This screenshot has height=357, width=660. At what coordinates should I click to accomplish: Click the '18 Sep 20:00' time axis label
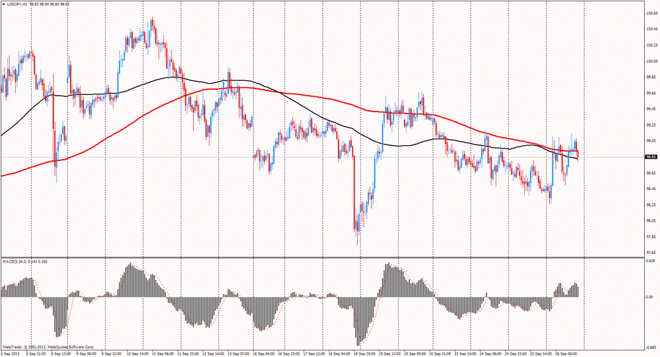tap(364, 354)
